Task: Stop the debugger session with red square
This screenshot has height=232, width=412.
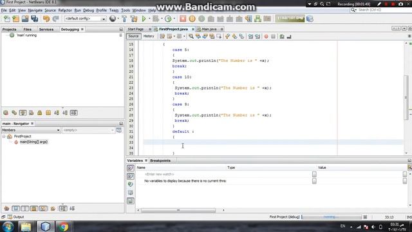Action: pyautogui.click(x=183, y=19)
